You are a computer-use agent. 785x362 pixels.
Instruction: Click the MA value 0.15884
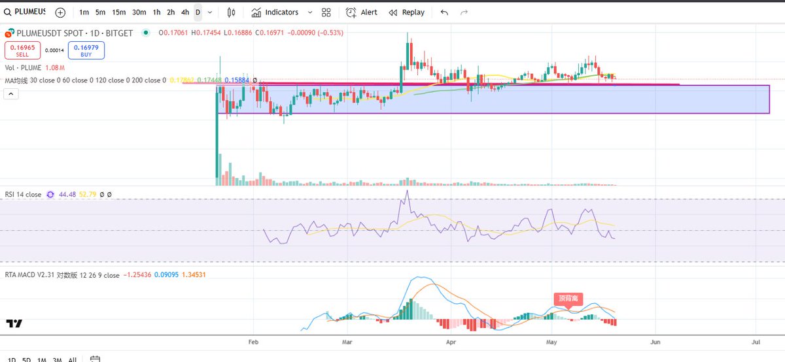click(x=236, y=80)
